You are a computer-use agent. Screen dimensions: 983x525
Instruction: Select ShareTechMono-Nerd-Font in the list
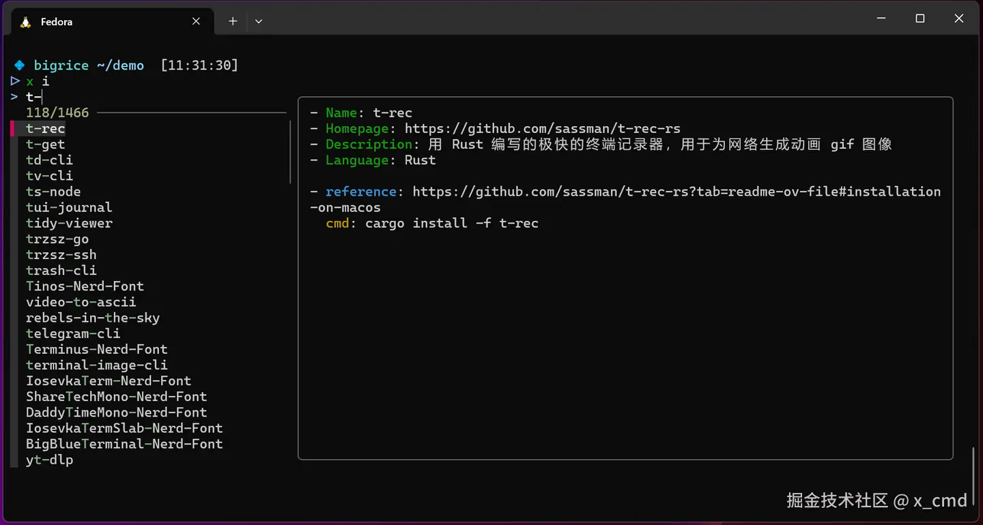click(117, 396)
